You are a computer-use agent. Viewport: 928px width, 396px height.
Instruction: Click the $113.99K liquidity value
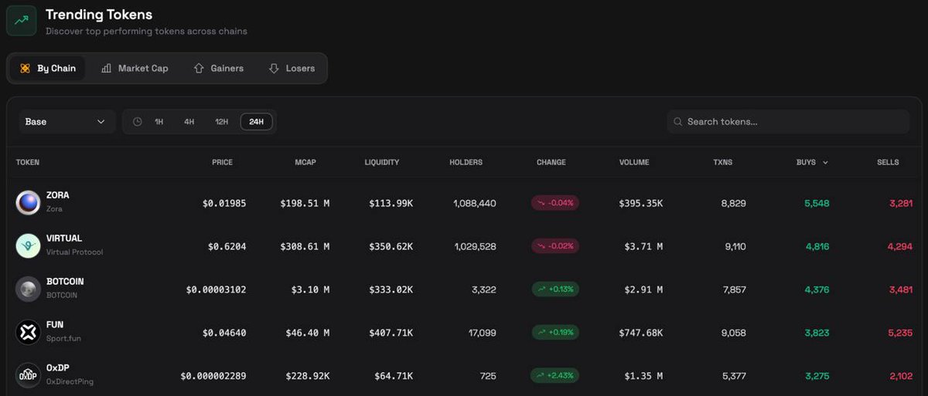tap(391, 204)
